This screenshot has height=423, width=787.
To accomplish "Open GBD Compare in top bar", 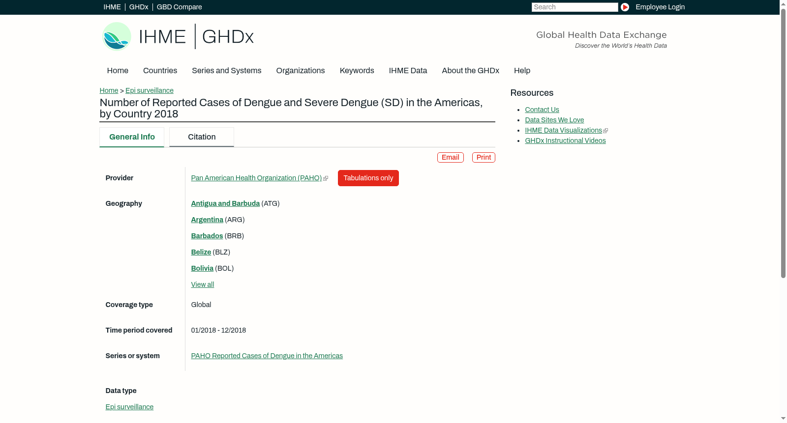I will [x=180, y=7].
